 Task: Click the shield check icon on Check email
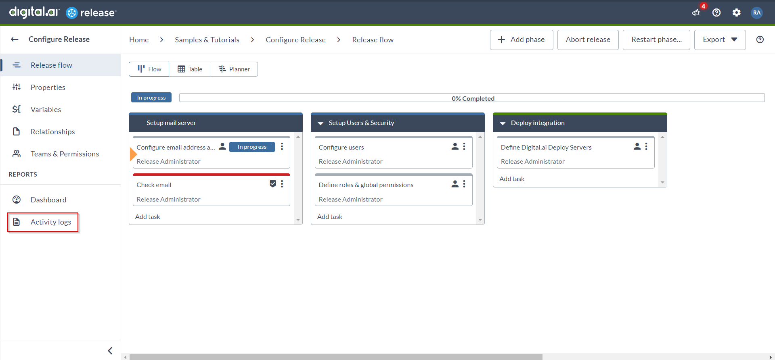pos(273,184)
